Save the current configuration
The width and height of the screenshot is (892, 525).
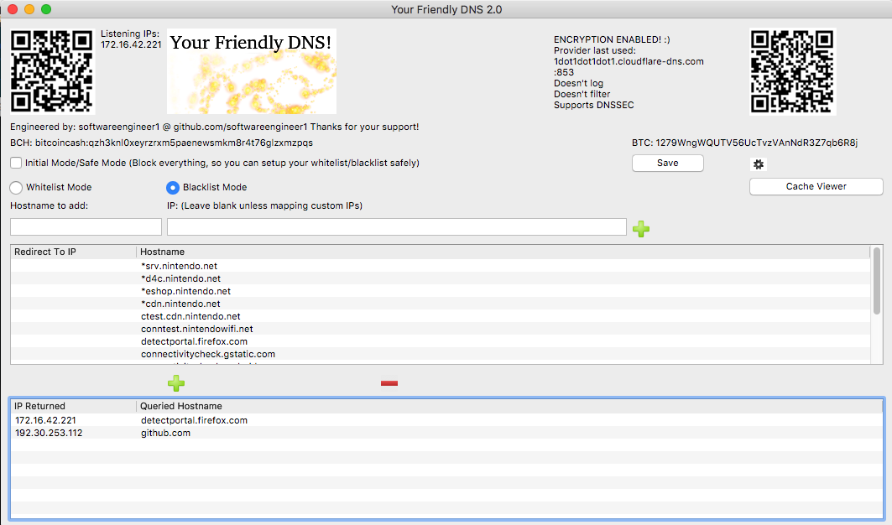click(x=667, y=163)
